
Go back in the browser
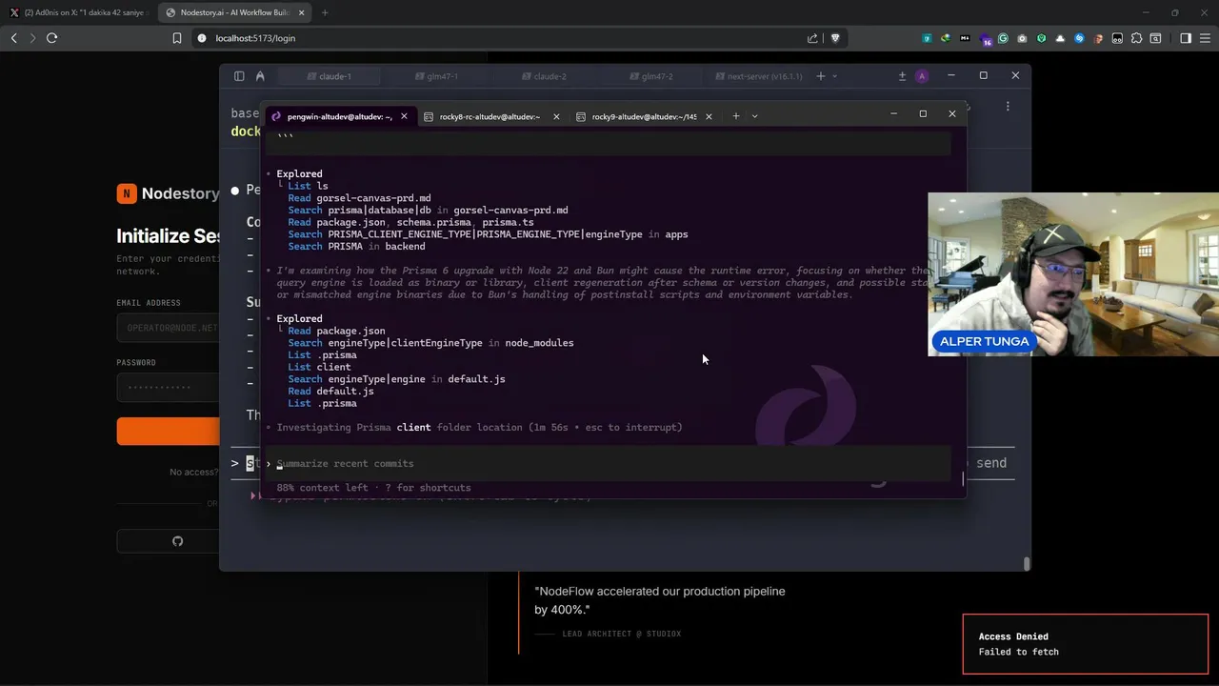[13, 38]
